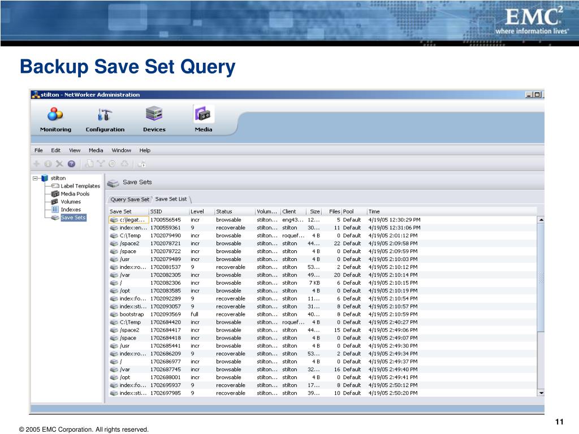
Task: Sort by the Status column header
Action: pyautogui.click(x=235, y=211)
